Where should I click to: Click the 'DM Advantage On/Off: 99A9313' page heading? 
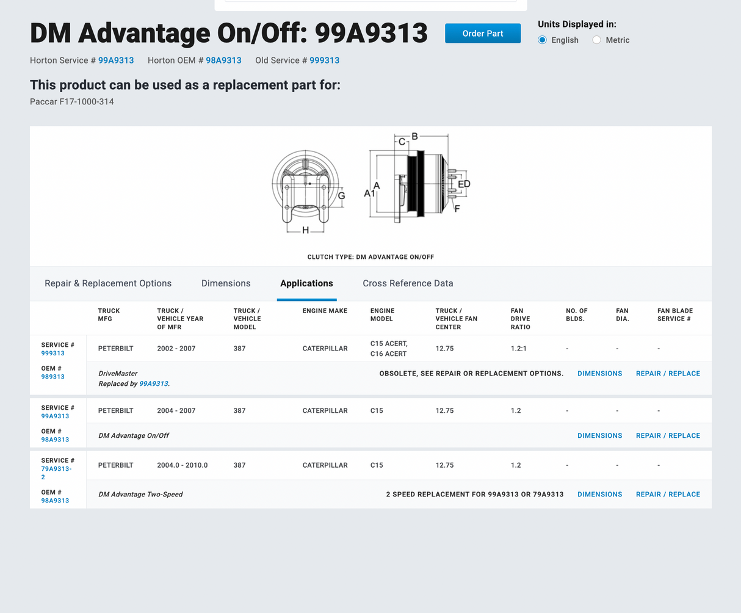229,33
